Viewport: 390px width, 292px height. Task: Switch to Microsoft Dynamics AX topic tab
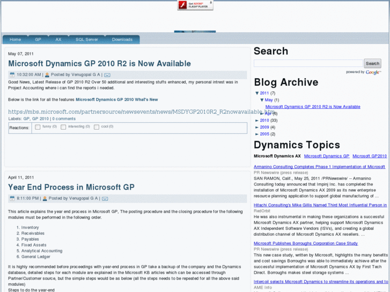pos(277,156)
